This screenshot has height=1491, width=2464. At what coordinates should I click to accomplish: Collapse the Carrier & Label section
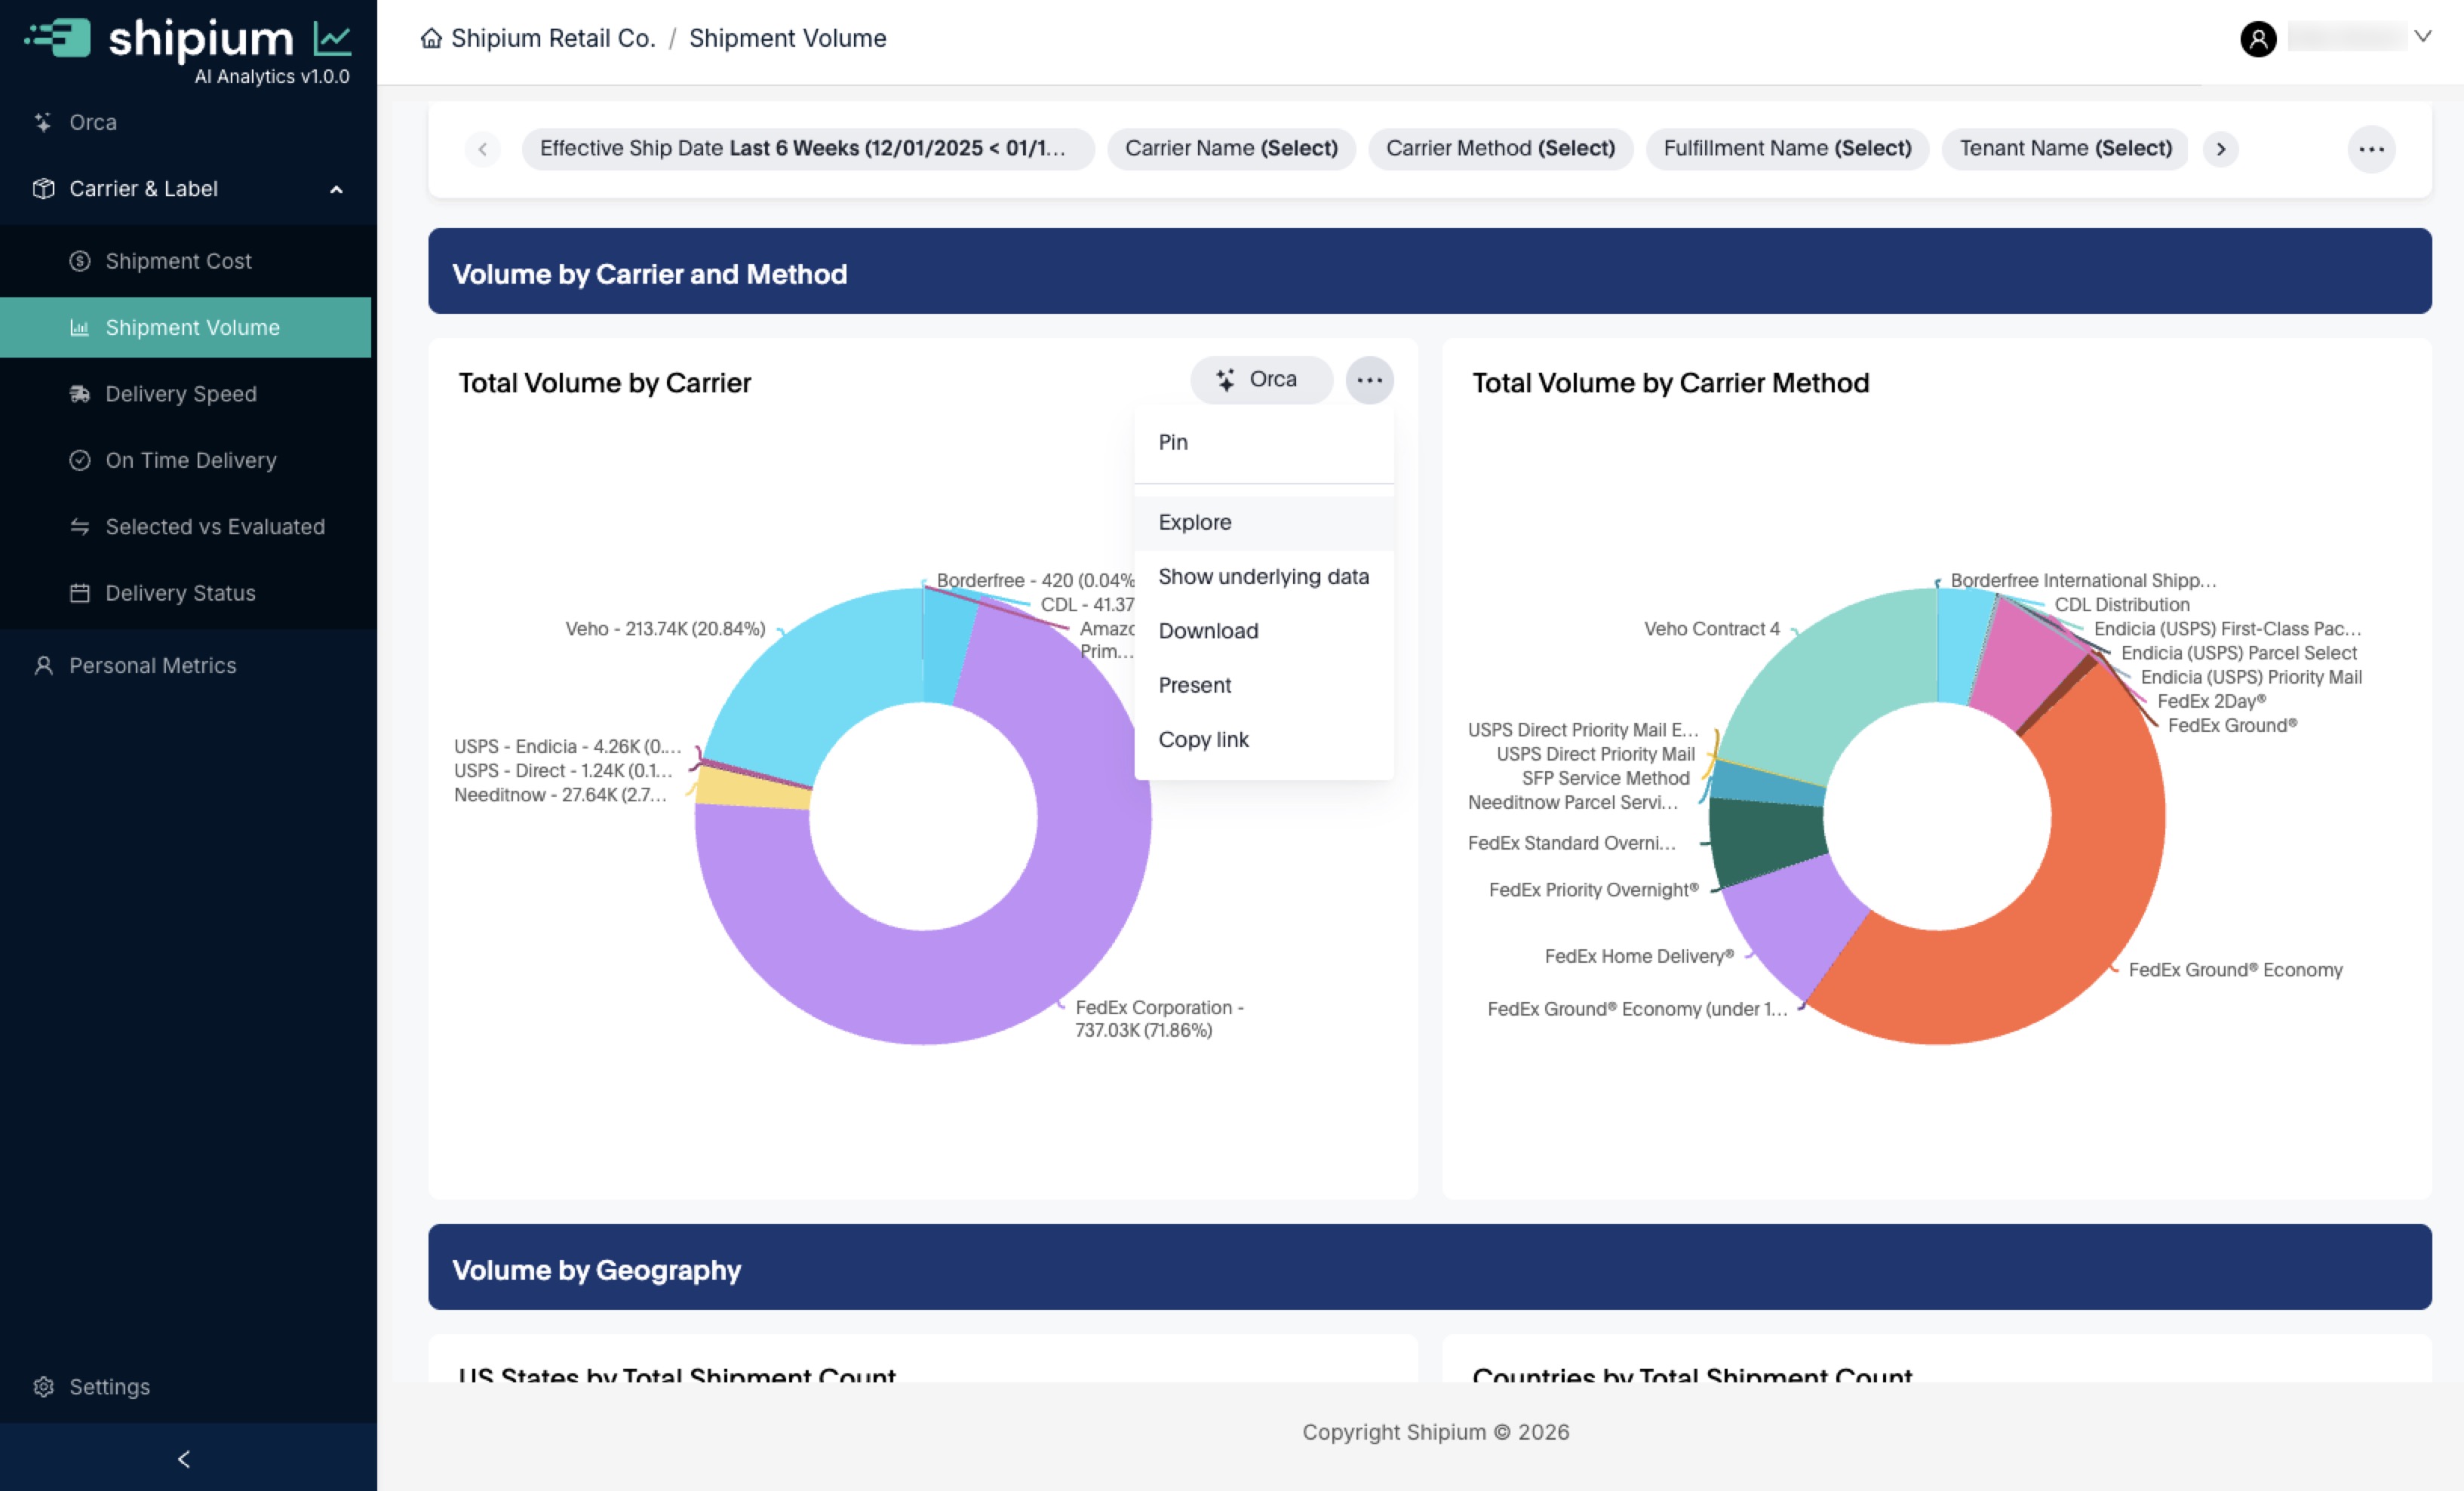[336, 189]
